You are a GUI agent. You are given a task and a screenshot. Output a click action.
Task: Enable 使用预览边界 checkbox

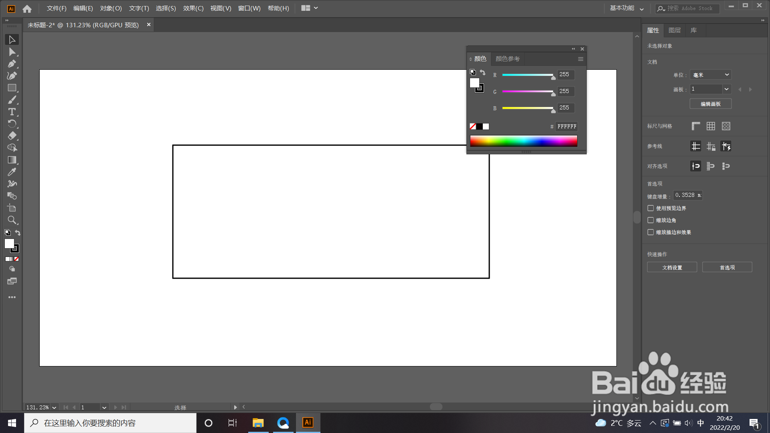point(650,208)
